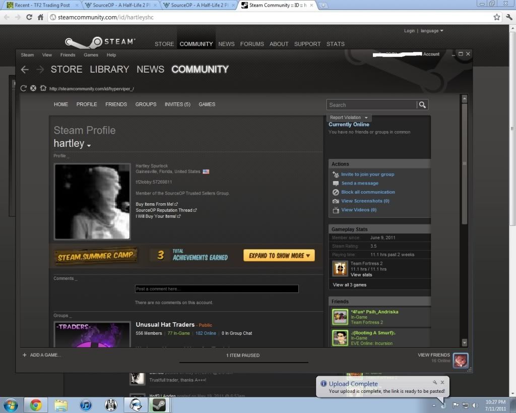
Task: Open the View menu in Steam client
Action: (47, 55)
